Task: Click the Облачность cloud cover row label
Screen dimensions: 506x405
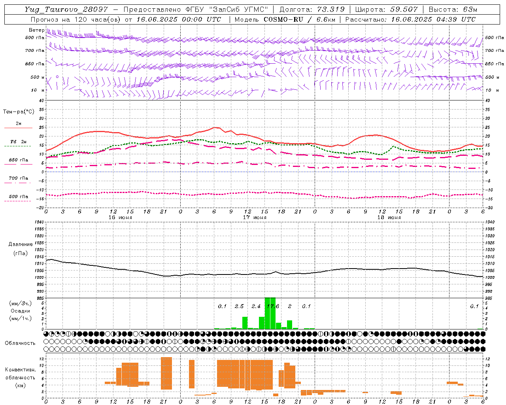Action: (20, 343)
